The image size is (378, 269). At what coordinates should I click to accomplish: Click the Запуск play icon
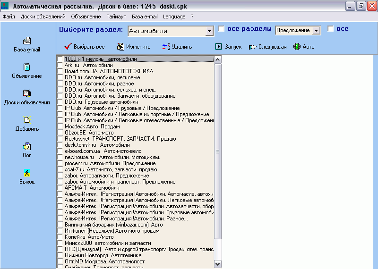(218, 46)
